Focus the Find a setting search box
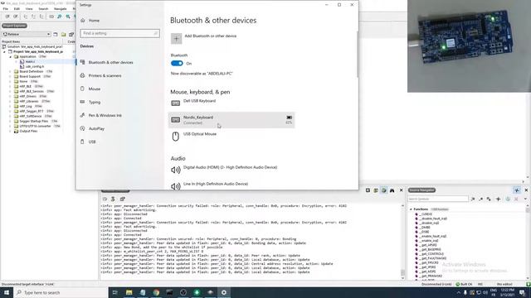The image size is (531, 298). 119,33
